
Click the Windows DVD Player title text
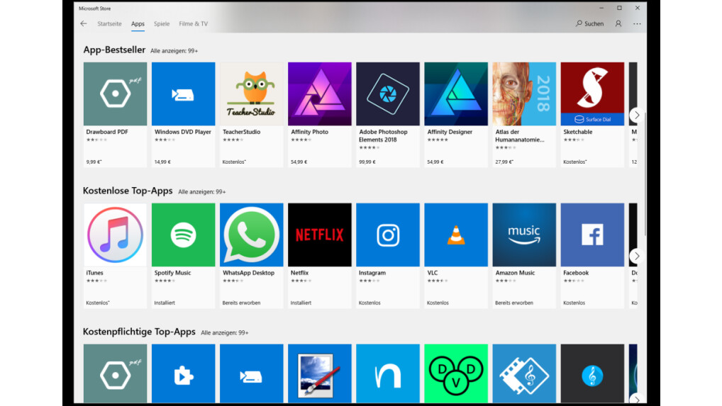click(183, 132)
